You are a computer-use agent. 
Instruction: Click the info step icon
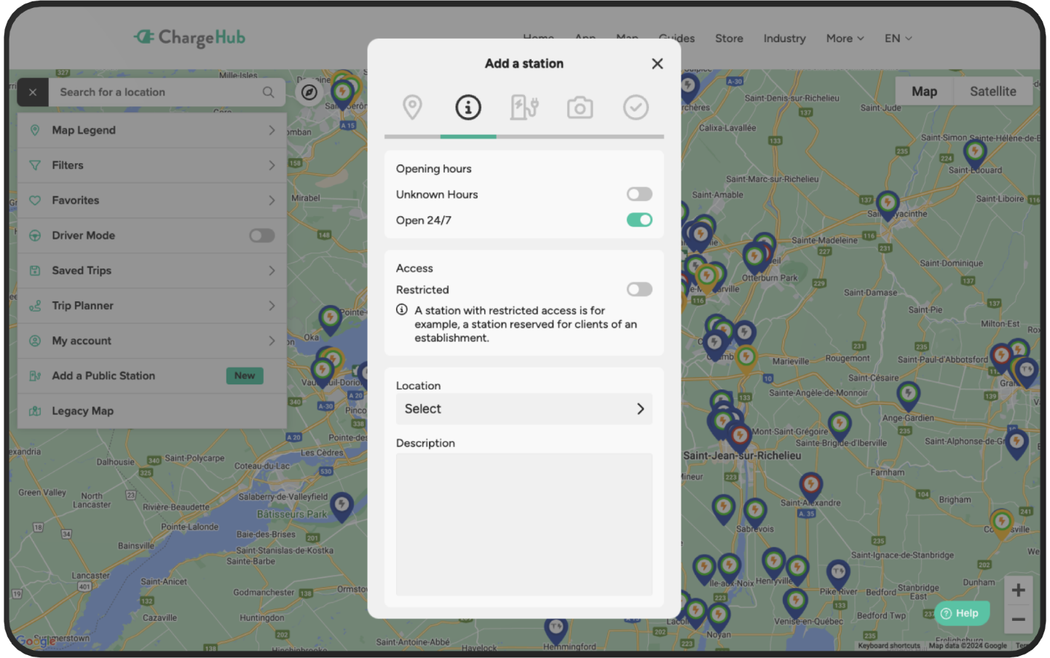tap(468, 107)
